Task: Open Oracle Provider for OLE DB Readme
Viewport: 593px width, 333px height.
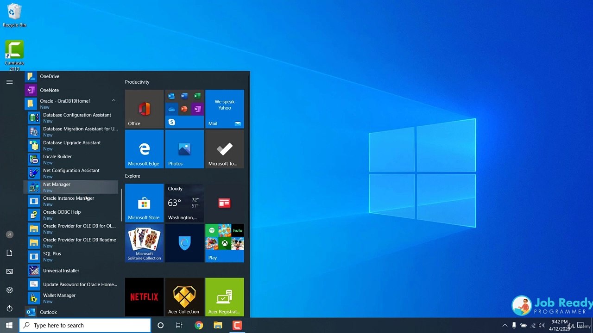Action: (71, 243)
